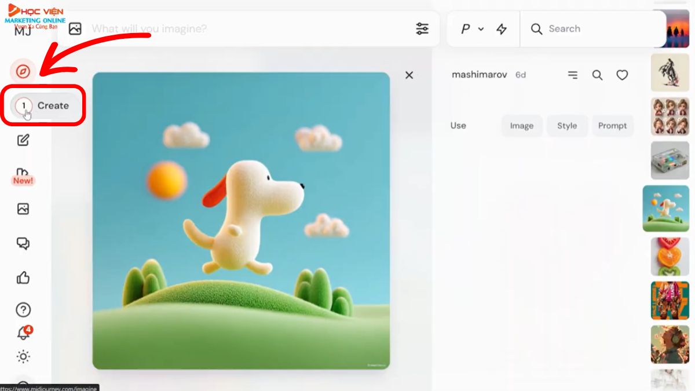
Task: Like the image with heart icon
Action: (622, 75)
